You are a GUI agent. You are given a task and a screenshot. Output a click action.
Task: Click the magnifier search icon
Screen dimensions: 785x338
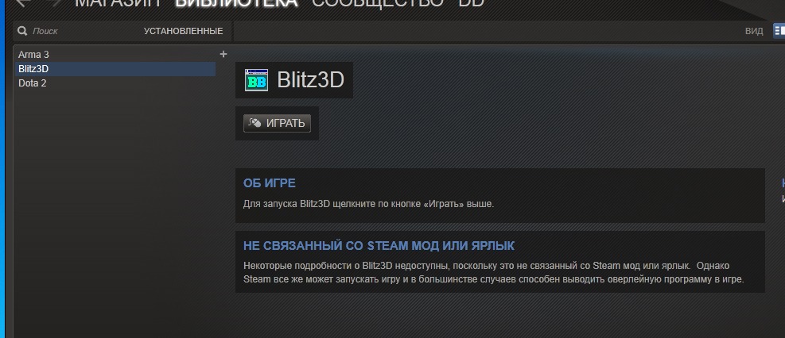22,31
